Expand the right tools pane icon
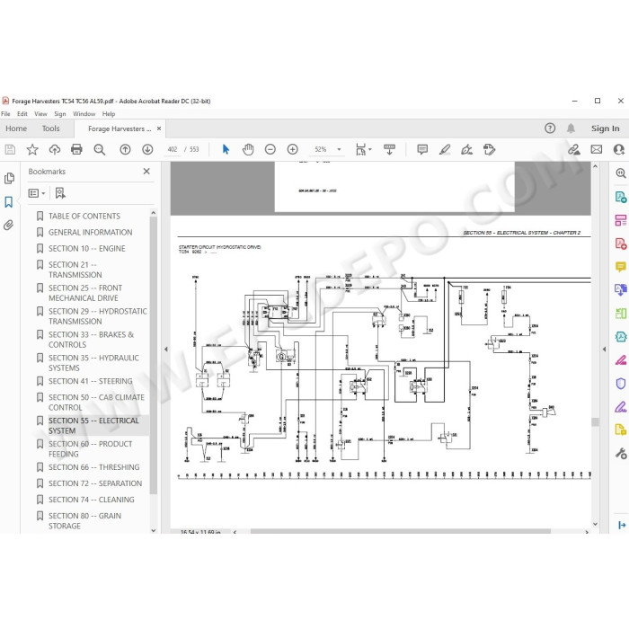629x629 pixels. pyautogui.click(x=622, y=525)
